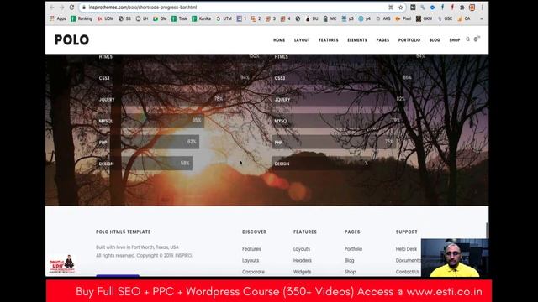
Task: Bookmark this page with the star icon
Action: click(400, 8)
